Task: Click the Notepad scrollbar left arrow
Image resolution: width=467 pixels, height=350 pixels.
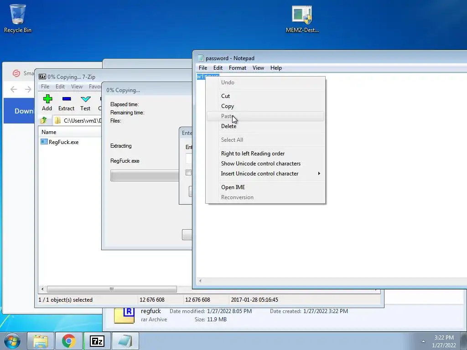Action: pos(200,281)
